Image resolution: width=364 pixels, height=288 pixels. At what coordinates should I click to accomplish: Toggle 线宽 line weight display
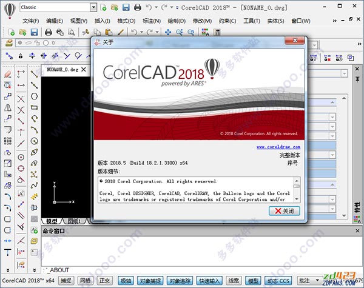[234, 281]
